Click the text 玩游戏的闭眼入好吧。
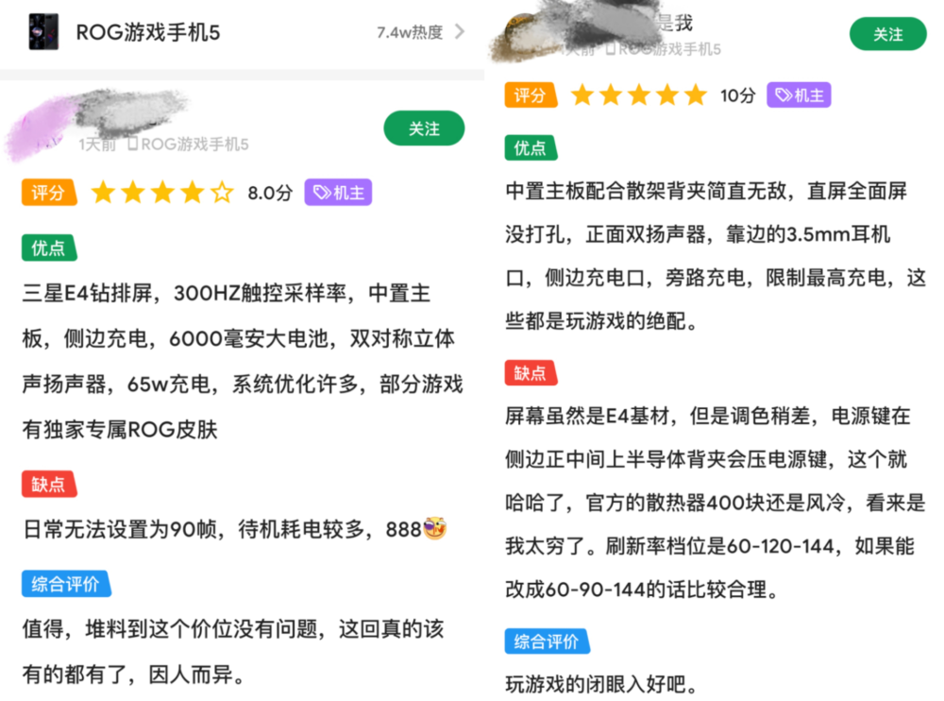Viewport: 944px width, 701px height. (601, 684)
